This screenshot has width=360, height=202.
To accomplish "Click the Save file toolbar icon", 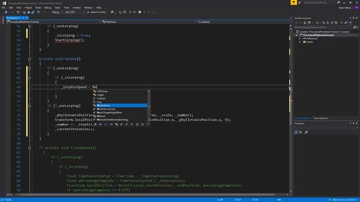I will tap(29, 12).
